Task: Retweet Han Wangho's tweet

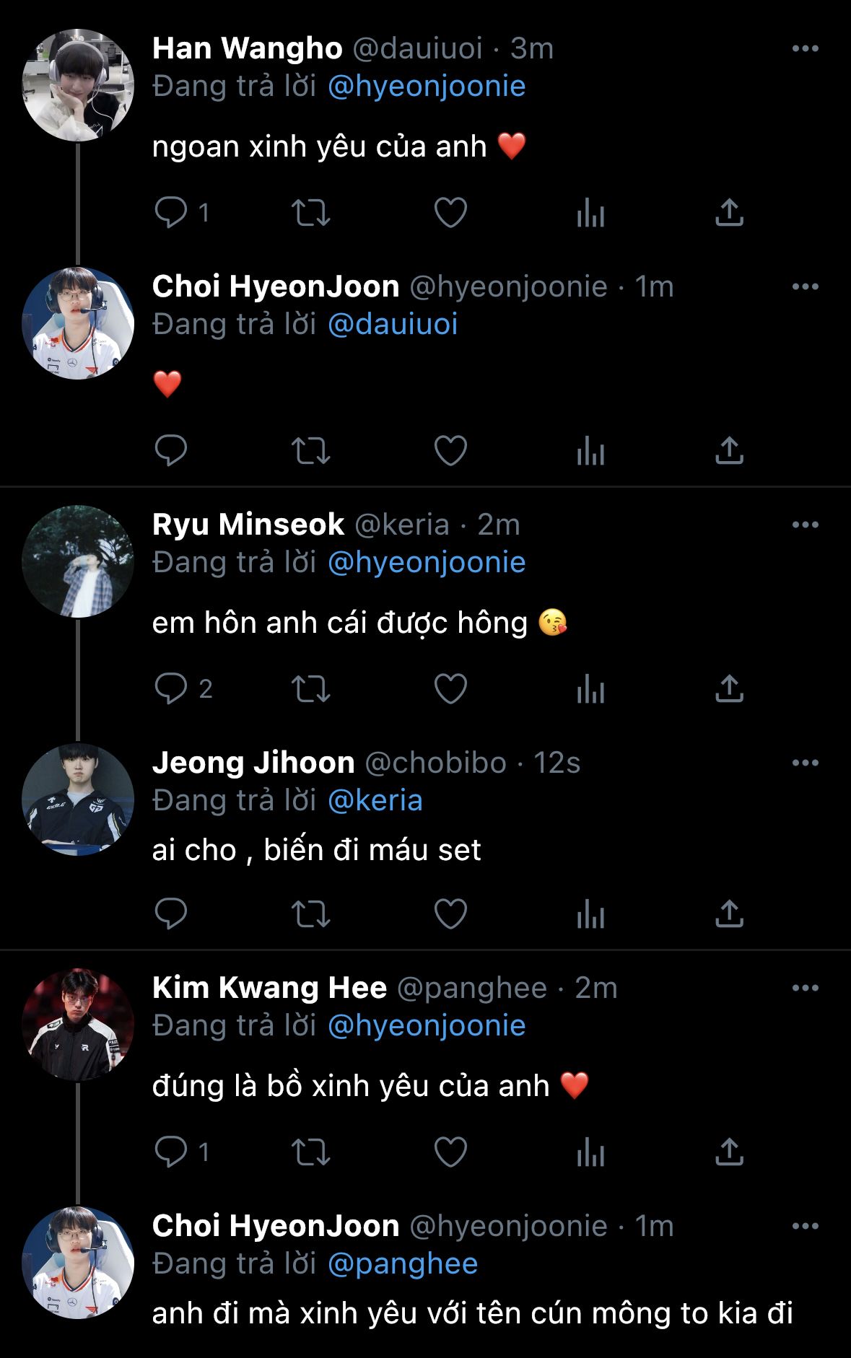Action: 310,213
